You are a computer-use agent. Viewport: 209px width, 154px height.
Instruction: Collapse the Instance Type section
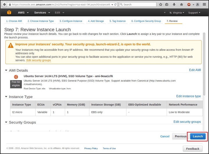pos(6,97)
